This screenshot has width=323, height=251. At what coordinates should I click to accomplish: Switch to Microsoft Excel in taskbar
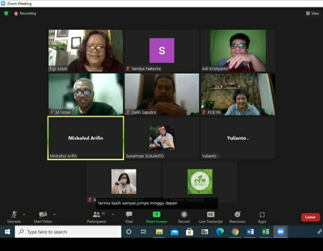point(265,232)
